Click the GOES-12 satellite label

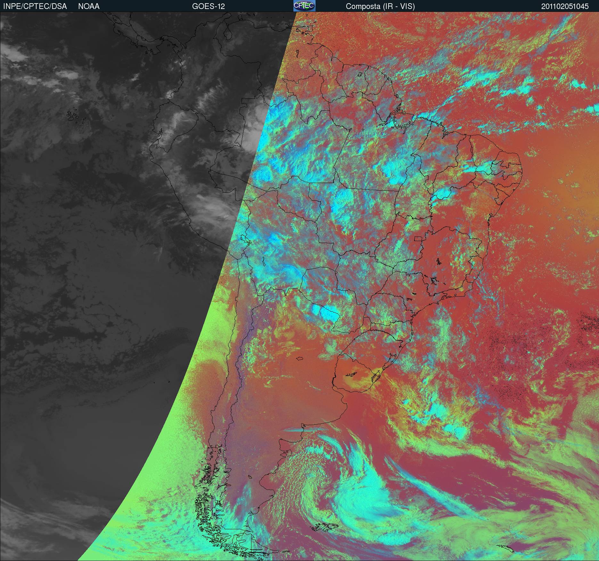tap(208, 6)
